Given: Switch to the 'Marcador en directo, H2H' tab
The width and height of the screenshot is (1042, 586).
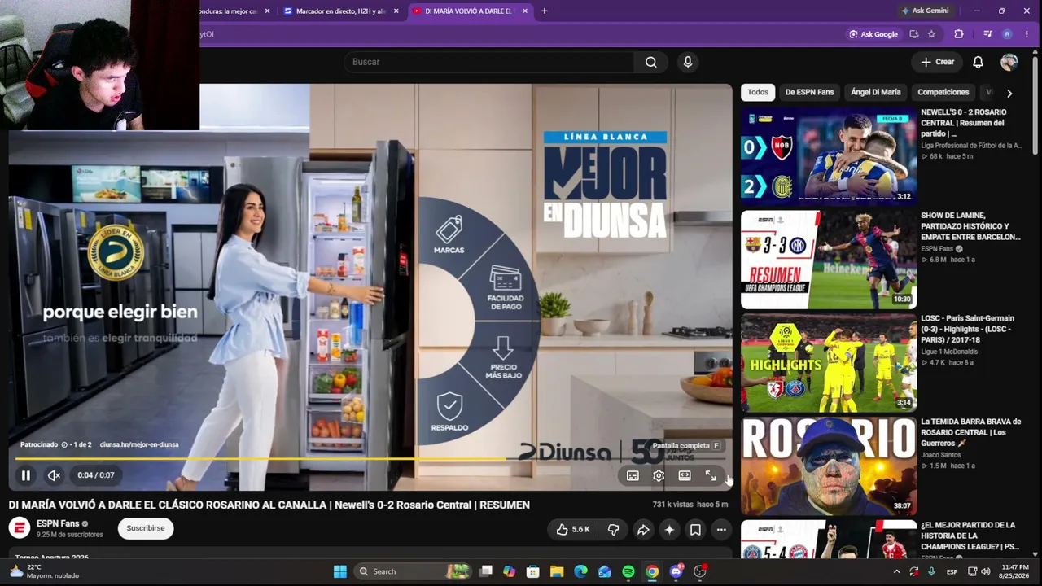Looking at the screenshot, I should pos(340,11).
